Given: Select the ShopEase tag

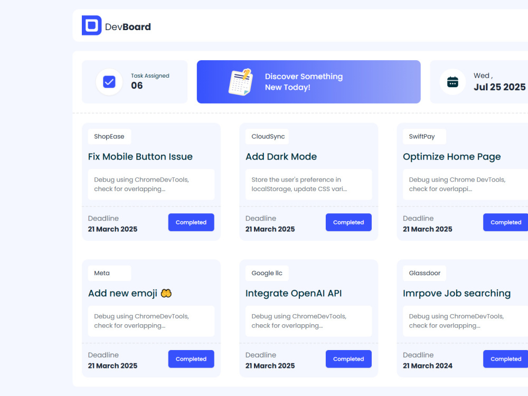Looking at the screenshot, I should pos(109,137).
